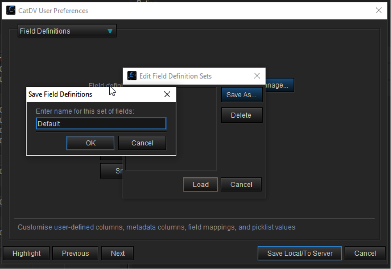Click the partially hidden Manage... button

(x=279, y=85)
